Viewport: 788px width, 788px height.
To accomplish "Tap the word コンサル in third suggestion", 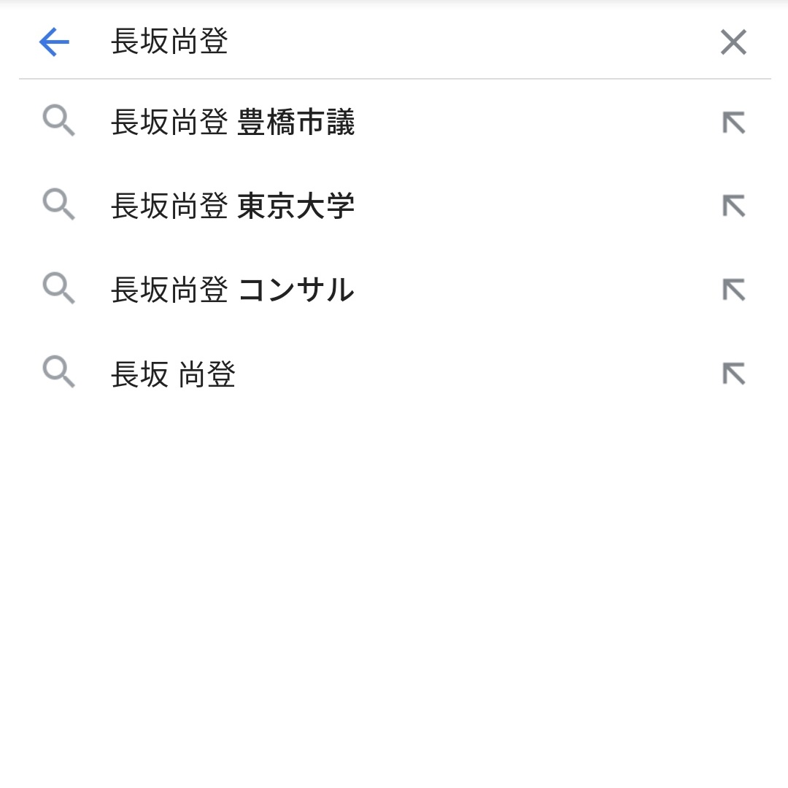I will coord(296,290).
